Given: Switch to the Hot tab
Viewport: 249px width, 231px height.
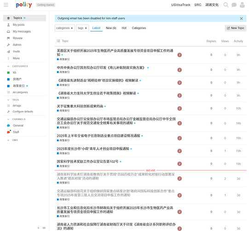Looking at the screenshot, I should (x=124, y=28).
